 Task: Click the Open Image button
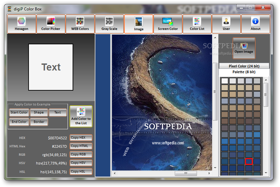244,48
